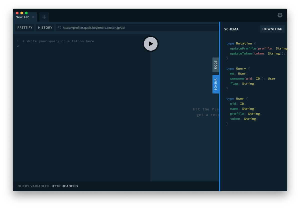Focus the query editor on line 1
This screenshot has width=300, height=208.
(x=58, y=41)
